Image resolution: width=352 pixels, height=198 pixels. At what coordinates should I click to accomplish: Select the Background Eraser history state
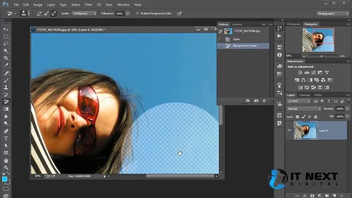pos(244,46)
